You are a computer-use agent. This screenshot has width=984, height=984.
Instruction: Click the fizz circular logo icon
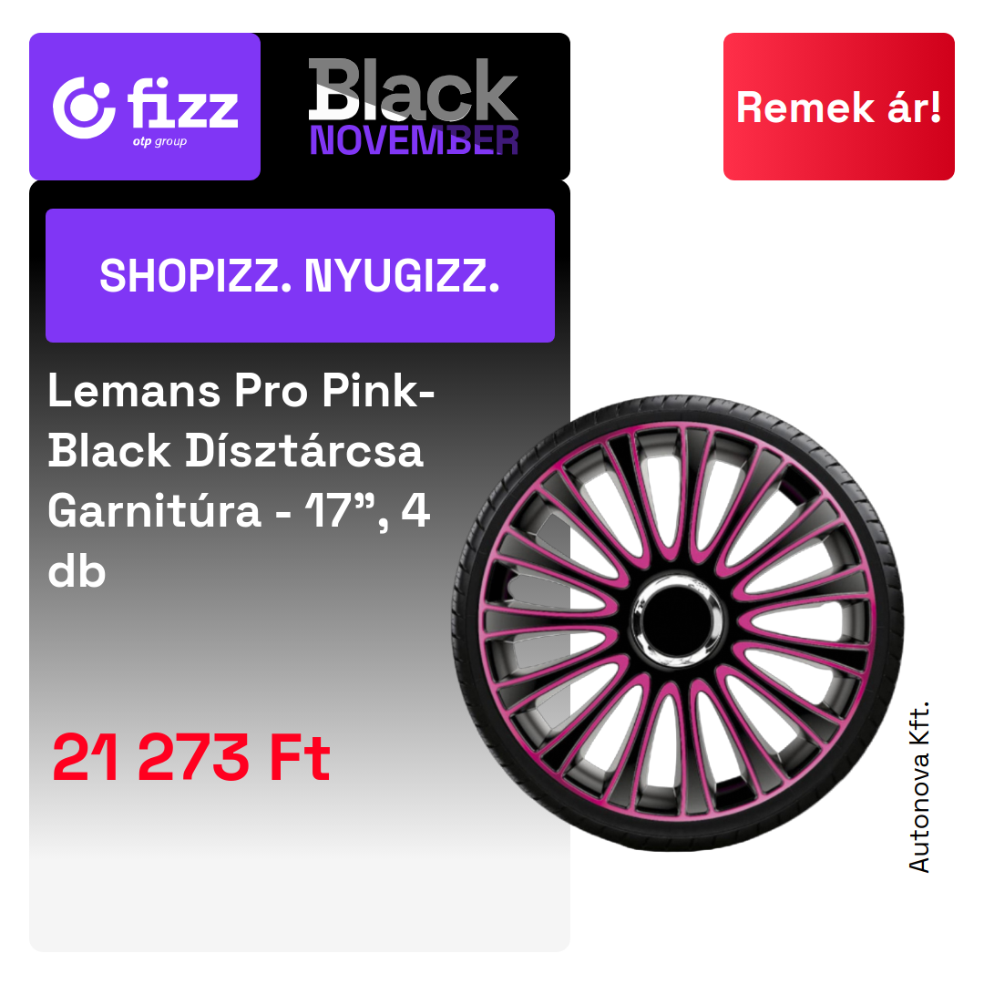coord(84,108)
